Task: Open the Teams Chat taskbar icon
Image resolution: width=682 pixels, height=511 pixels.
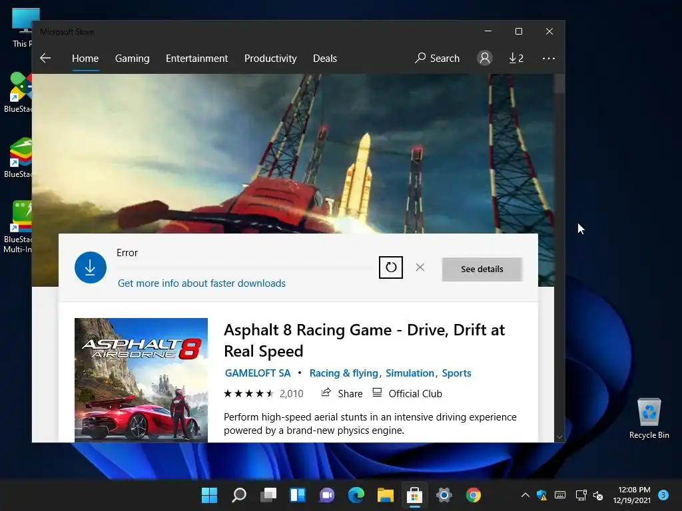Action: pos(327,495)
